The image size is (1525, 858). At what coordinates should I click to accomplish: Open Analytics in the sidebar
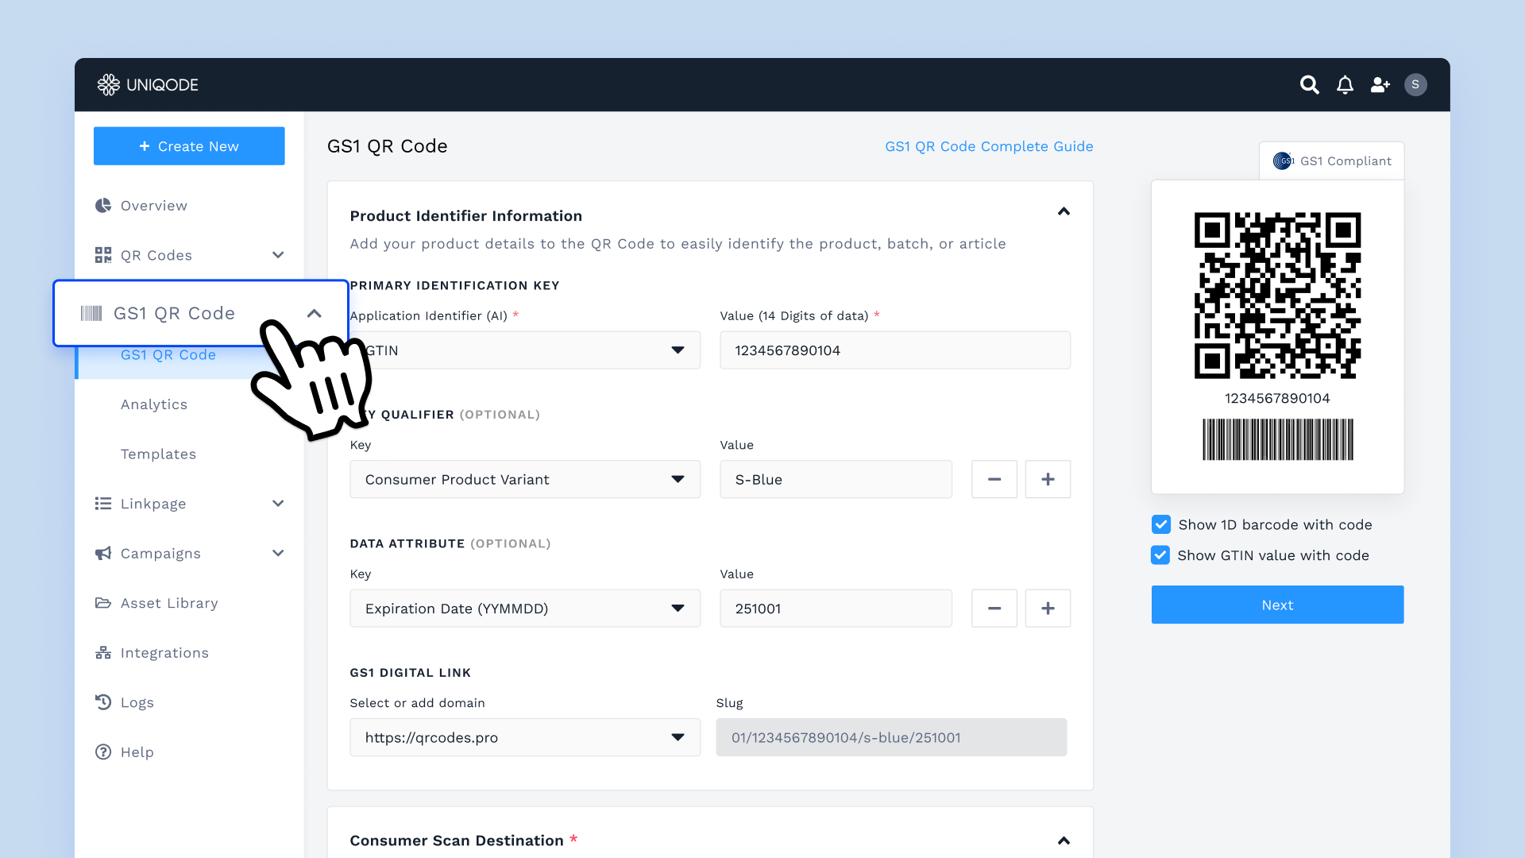coord(154,404)
